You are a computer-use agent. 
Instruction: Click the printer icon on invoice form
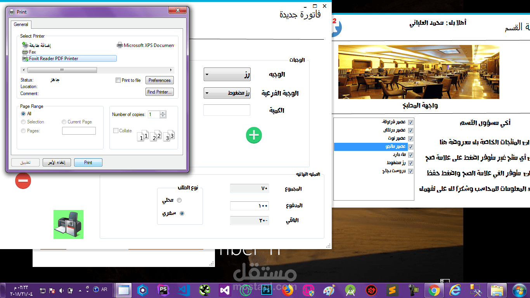(x=68, y=224)
